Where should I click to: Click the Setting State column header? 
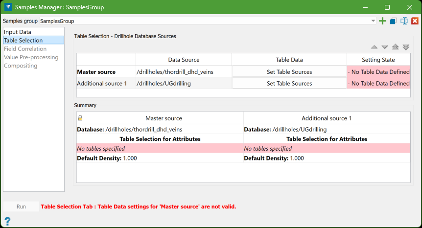coord(378,60)
